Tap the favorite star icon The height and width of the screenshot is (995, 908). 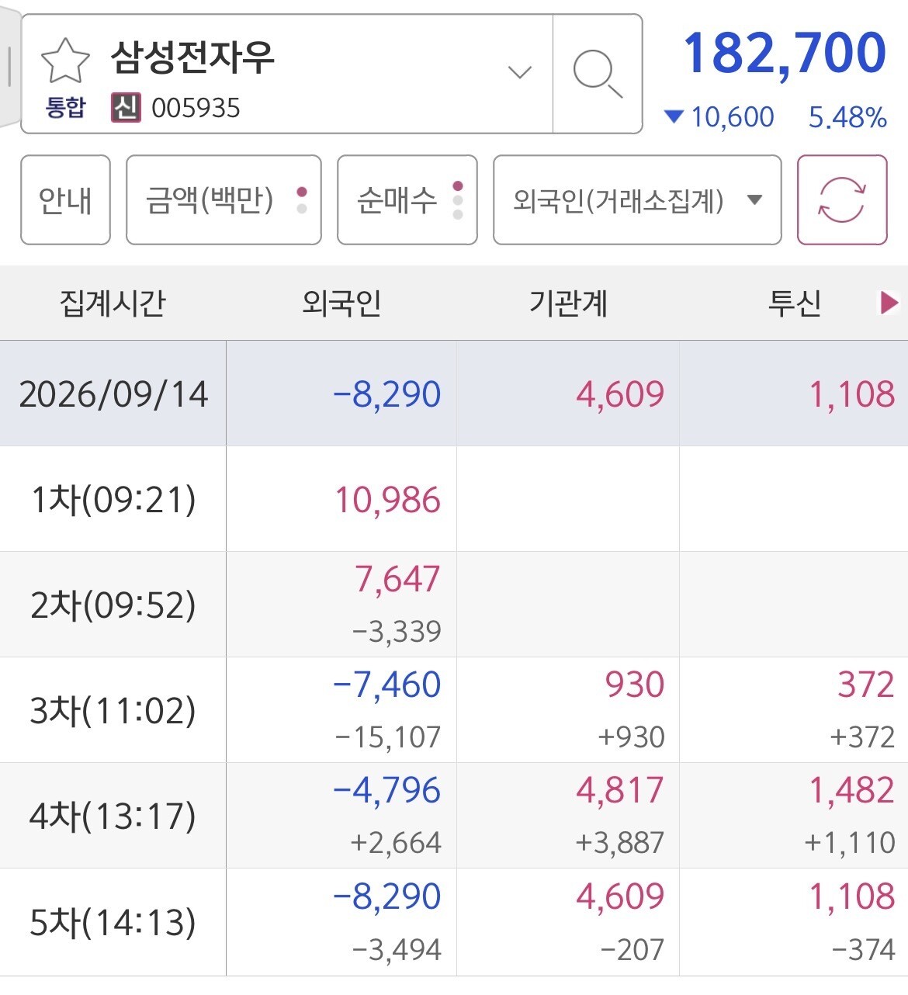tap(65, 61)
